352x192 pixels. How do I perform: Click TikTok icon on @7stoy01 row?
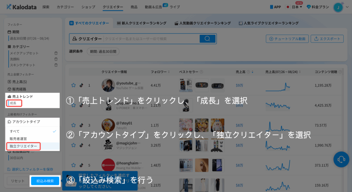pyautogui.click(x=81, y=125)
